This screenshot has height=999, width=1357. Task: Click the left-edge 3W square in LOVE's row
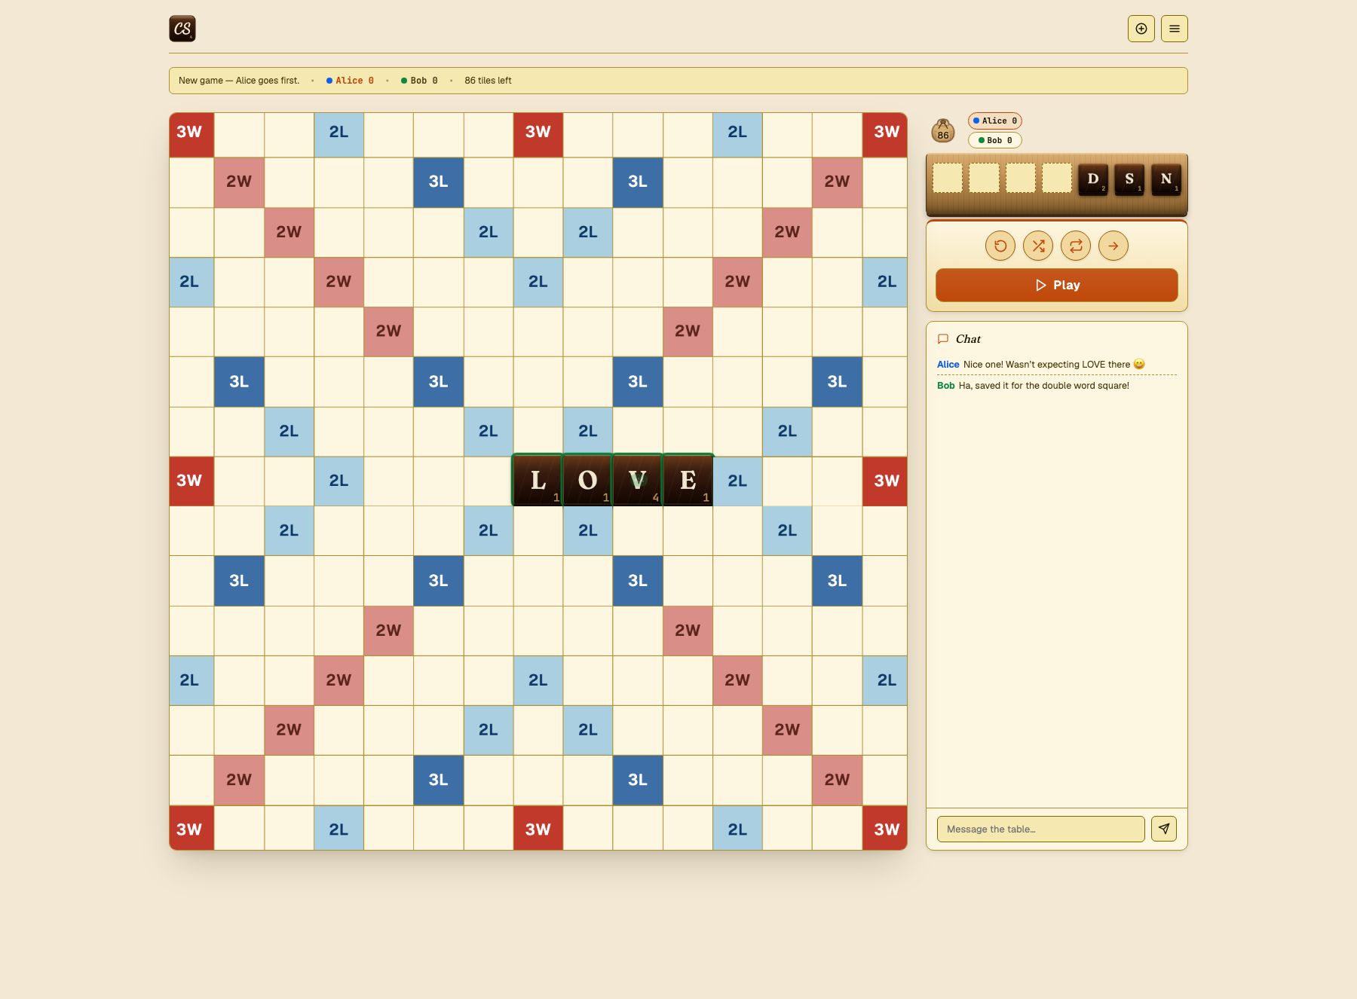(191, 481)
